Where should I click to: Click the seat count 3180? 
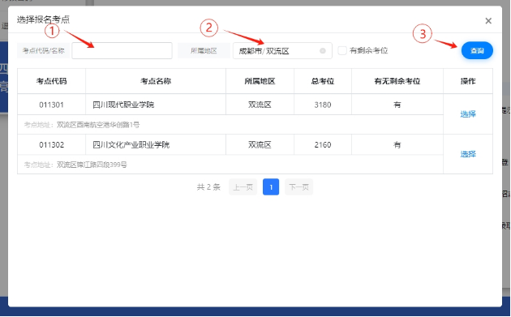(x=323, y=105)
